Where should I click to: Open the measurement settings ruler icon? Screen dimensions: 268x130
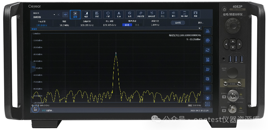click(141, 14)
